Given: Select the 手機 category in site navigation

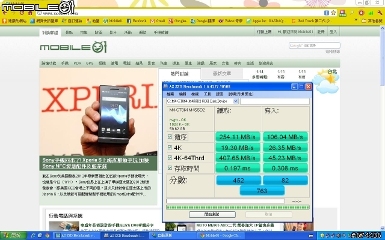Looking at the screenshot, I should coord(65,63).
